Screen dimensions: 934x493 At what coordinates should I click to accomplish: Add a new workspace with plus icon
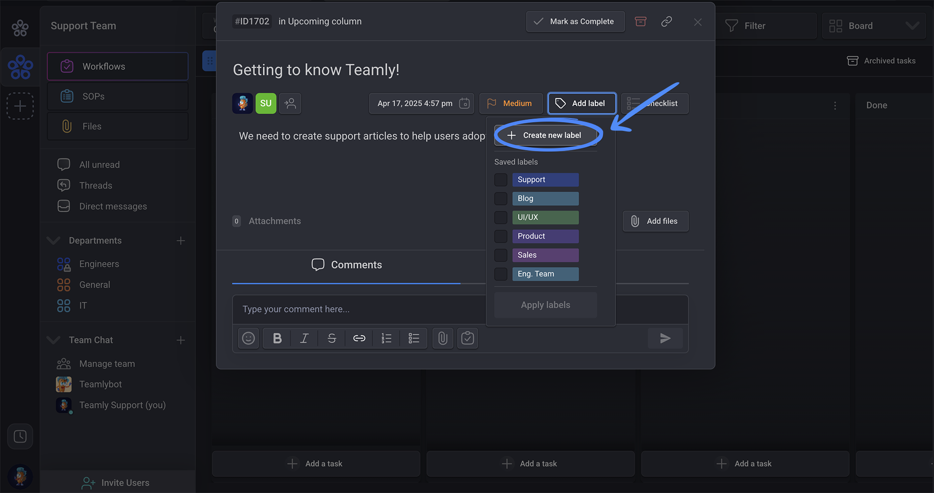20,106
